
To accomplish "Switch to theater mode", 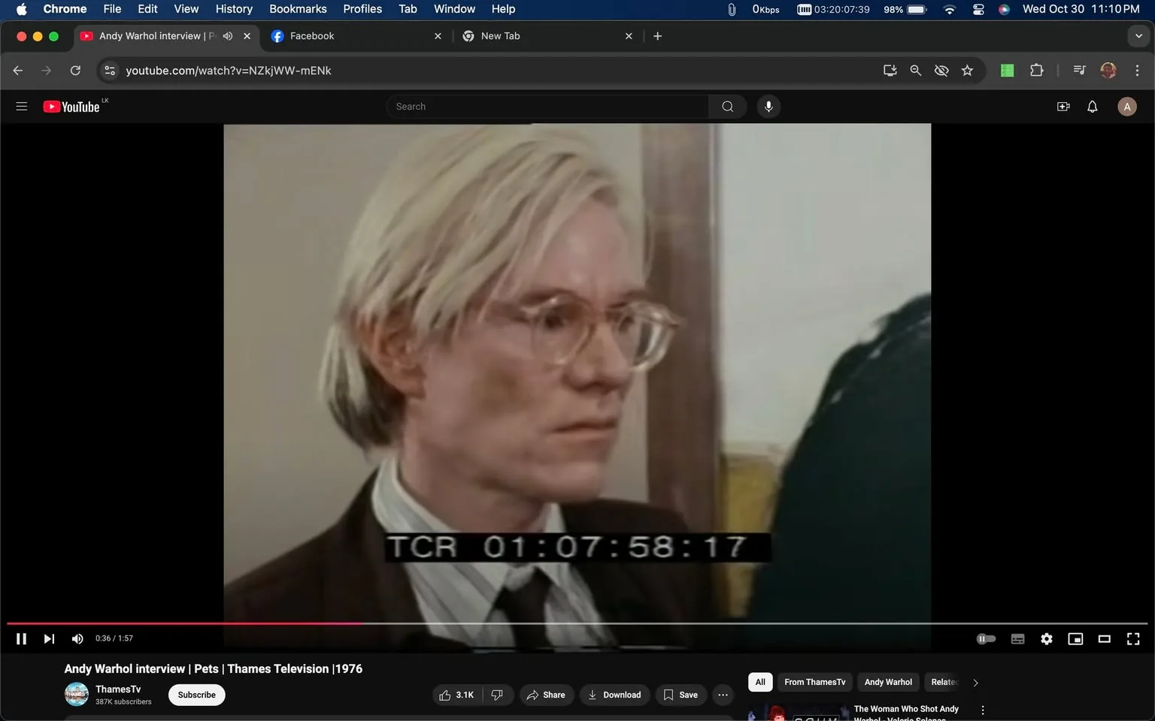I will (x=1104, y=638).
